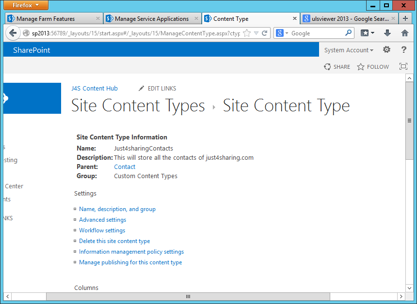This screenshot has height=304, width=417.
Task: Close the Content Type tab
Action: tap(294, 18)
